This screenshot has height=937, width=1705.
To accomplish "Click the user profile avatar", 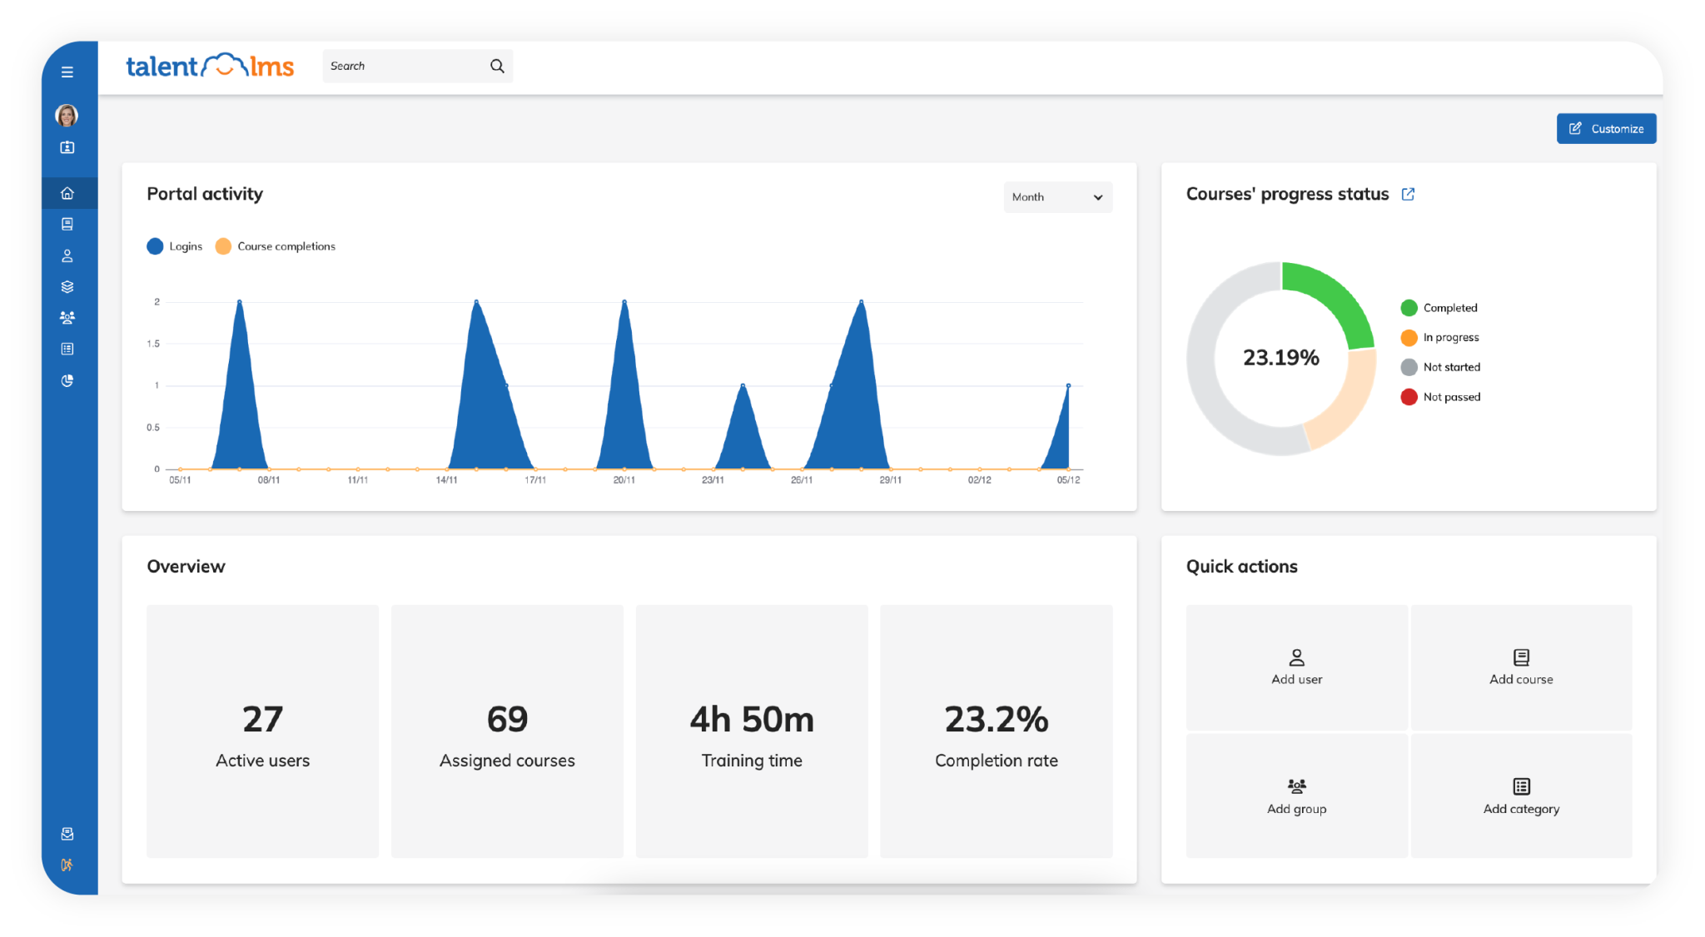I will (x=67, y=116).
